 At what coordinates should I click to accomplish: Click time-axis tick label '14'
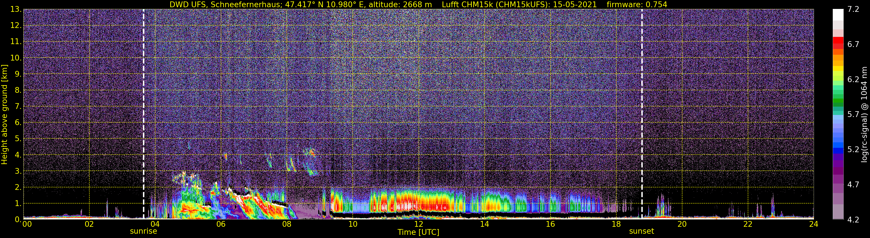(484, 224)
